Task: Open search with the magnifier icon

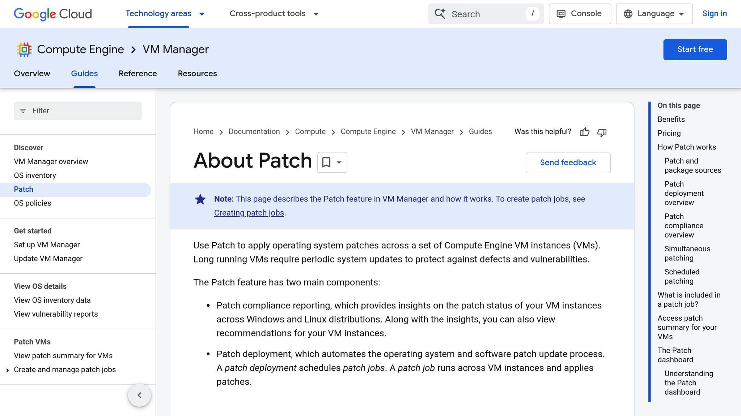Action: coord(440,14)
